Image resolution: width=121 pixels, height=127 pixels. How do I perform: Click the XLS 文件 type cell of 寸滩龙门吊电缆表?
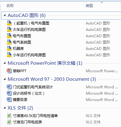(x=93, y=122)
